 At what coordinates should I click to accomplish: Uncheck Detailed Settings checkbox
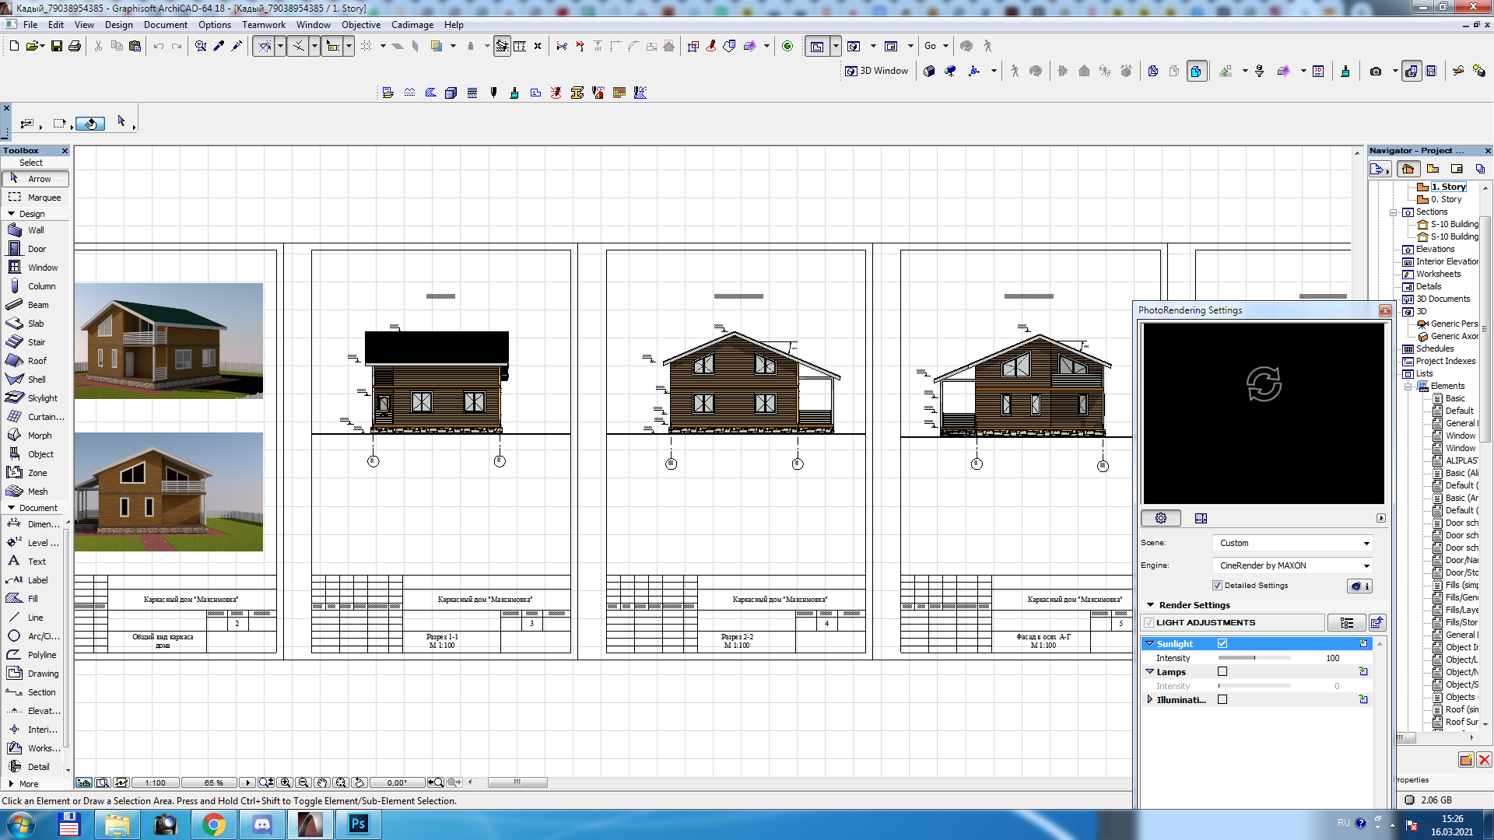1217,586
